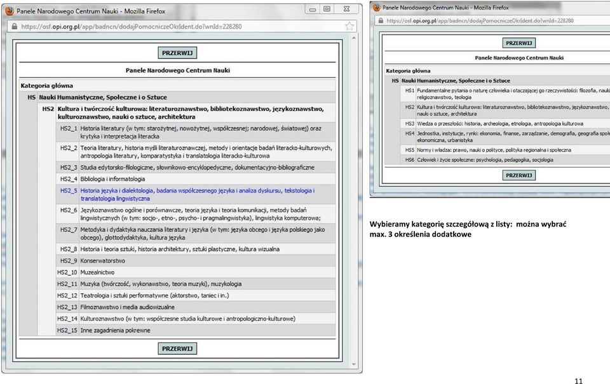Select HS2_13 Filmoznawstwo i media audiowizualne

pos(196,307)
